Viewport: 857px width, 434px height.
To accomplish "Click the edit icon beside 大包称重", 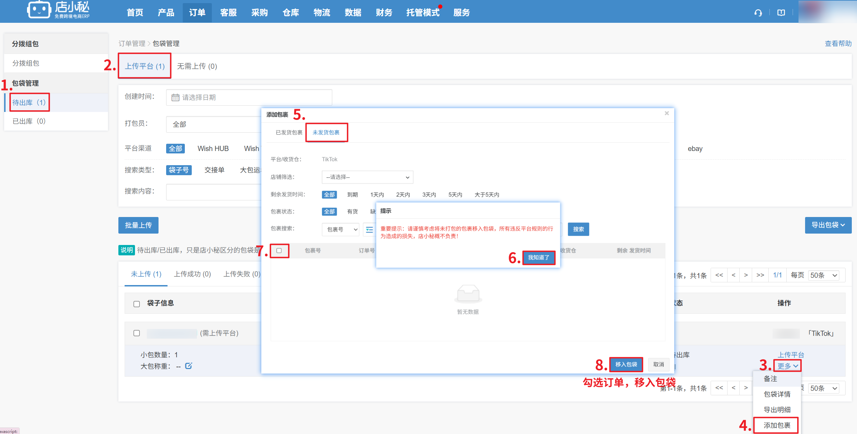I will pyautogui.click(x=189, y=366).
